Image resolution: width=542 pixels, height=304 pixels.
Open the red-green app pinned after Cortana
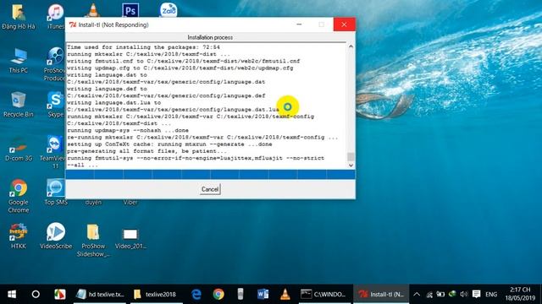59,294
